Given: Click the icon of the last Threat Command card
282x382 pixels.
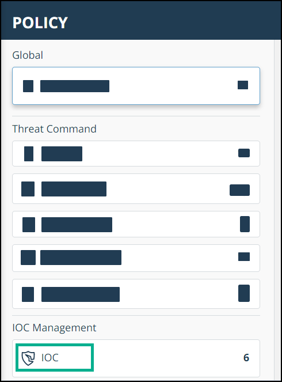Looking at the screenshot, I should (x=28, y=294).
